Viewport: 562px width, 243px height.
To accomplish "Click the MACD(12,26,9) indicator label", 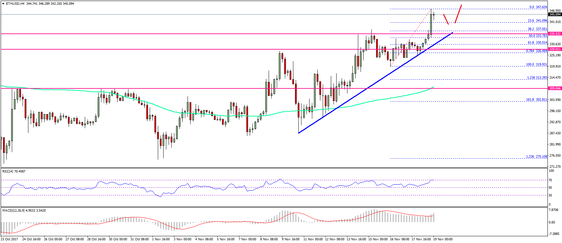I will [x=24, y=210].
